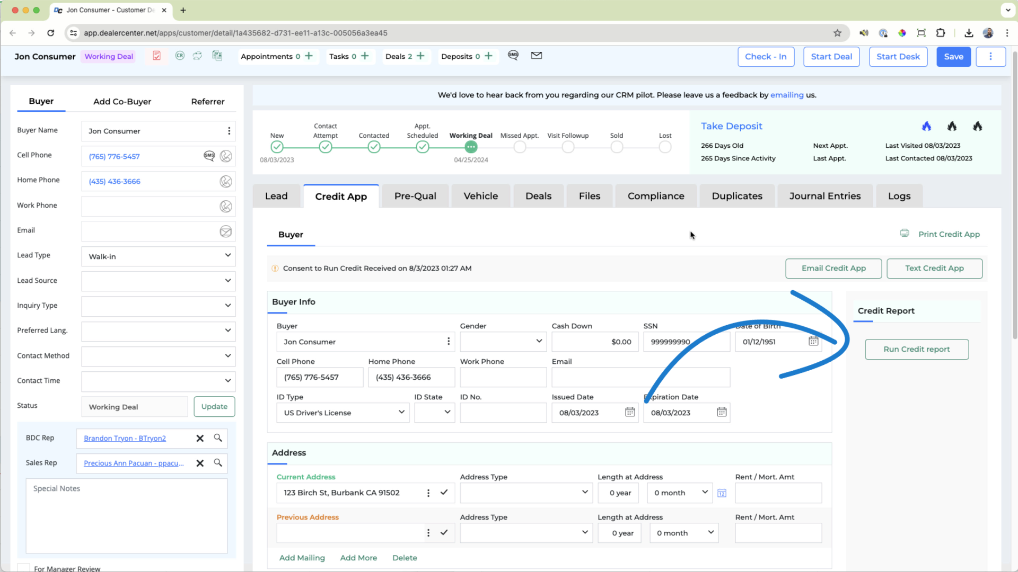This screenshot has width=1018, height=572.
Task: Click the Sold status circle
Action: click(617, 147)
